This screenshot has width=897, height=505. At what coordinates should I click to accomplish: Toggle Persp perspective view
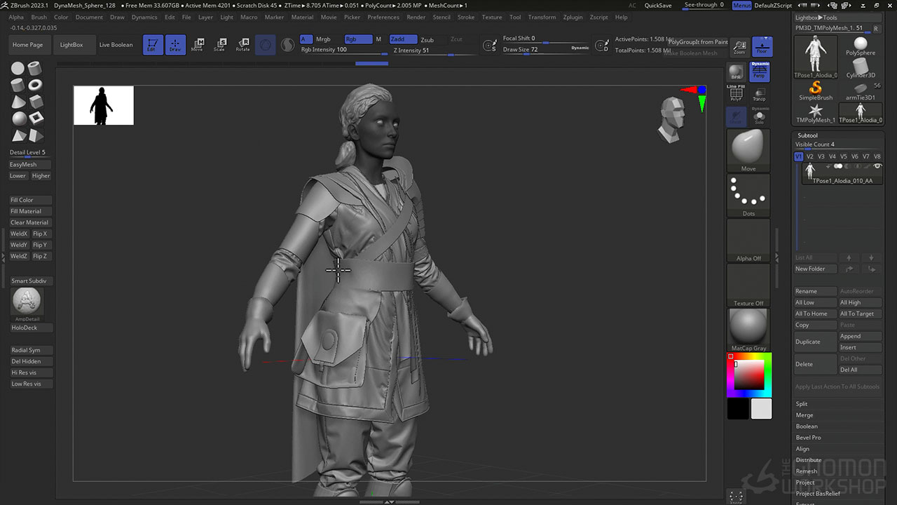pyautogui.click(x=760, y=70)
